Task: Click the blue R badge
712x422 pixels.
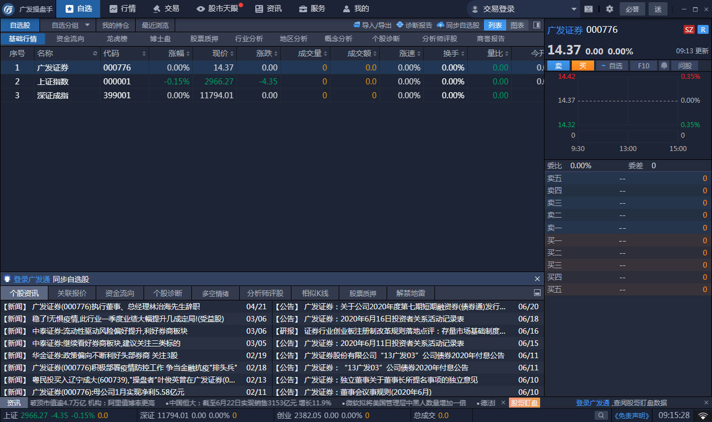Action: point(704,29)
